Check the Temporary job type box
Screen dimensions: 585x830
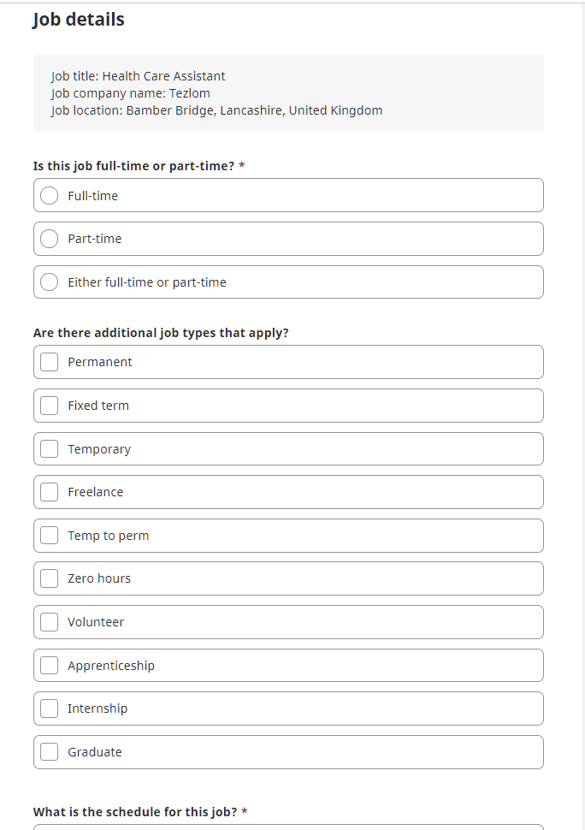[50, 449]
